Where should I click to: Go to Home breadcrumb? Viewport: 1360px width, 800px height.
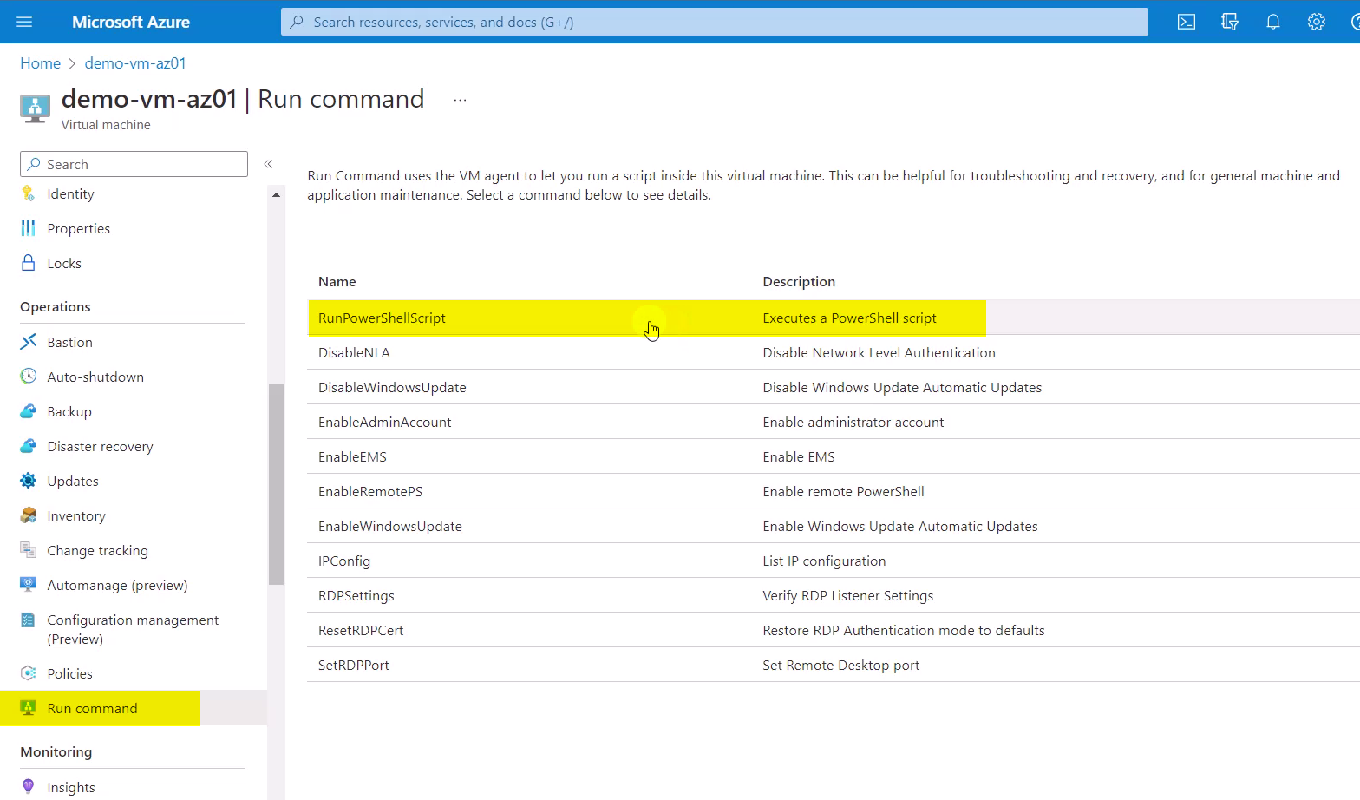[41, 63]
